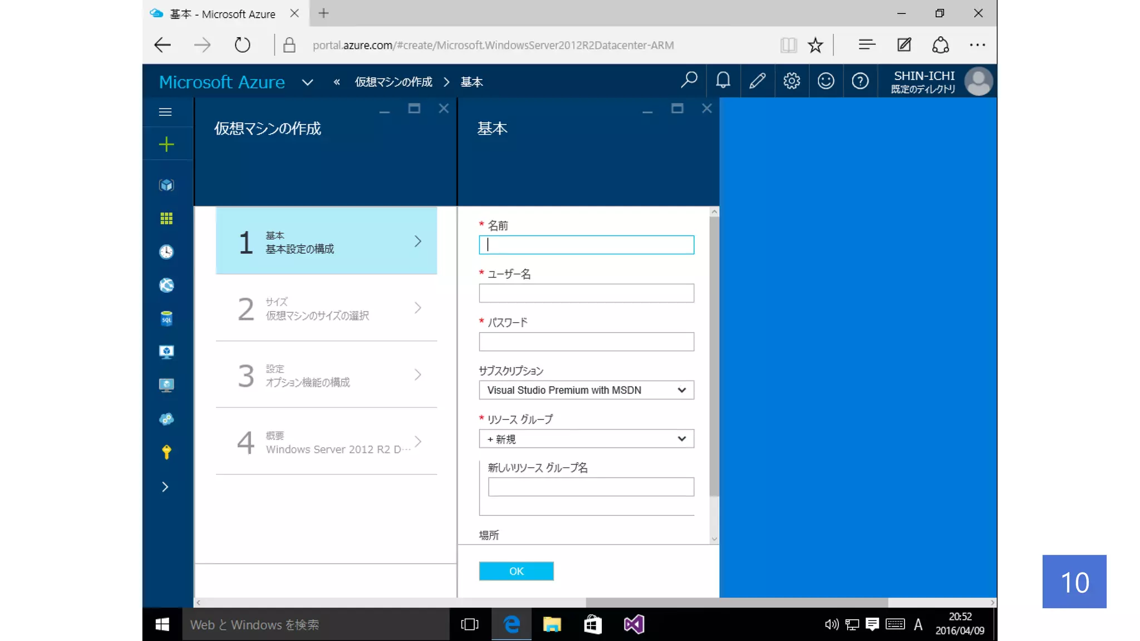Screen dimensions: 1140x641
Task: Expand the sidebar Browse chevron
Action: coord(165,487)
